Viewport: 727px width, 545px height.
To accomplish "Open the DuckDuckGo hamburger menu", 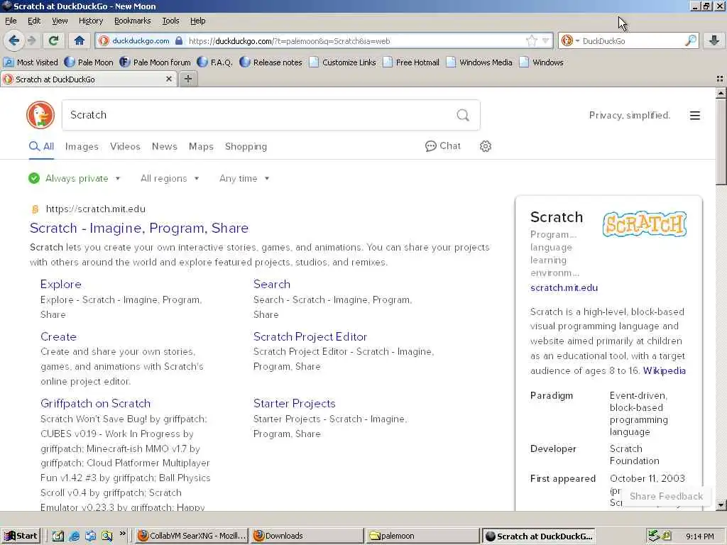I will [x=694, y=116].
